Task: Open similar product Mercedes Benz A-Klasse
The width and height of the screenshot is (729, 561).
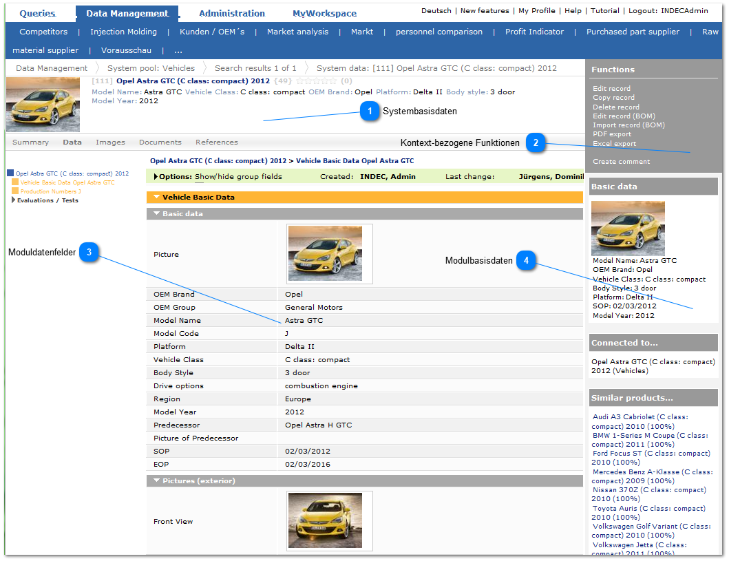Action: pyautogui.click(x=651, y=476)
